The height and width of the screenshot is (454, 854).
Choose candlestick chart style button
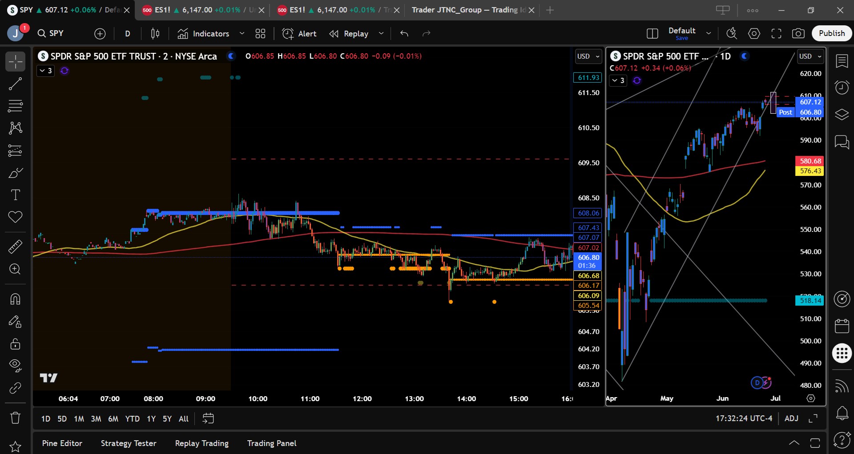pyautogui.click(x=155, y=33)
